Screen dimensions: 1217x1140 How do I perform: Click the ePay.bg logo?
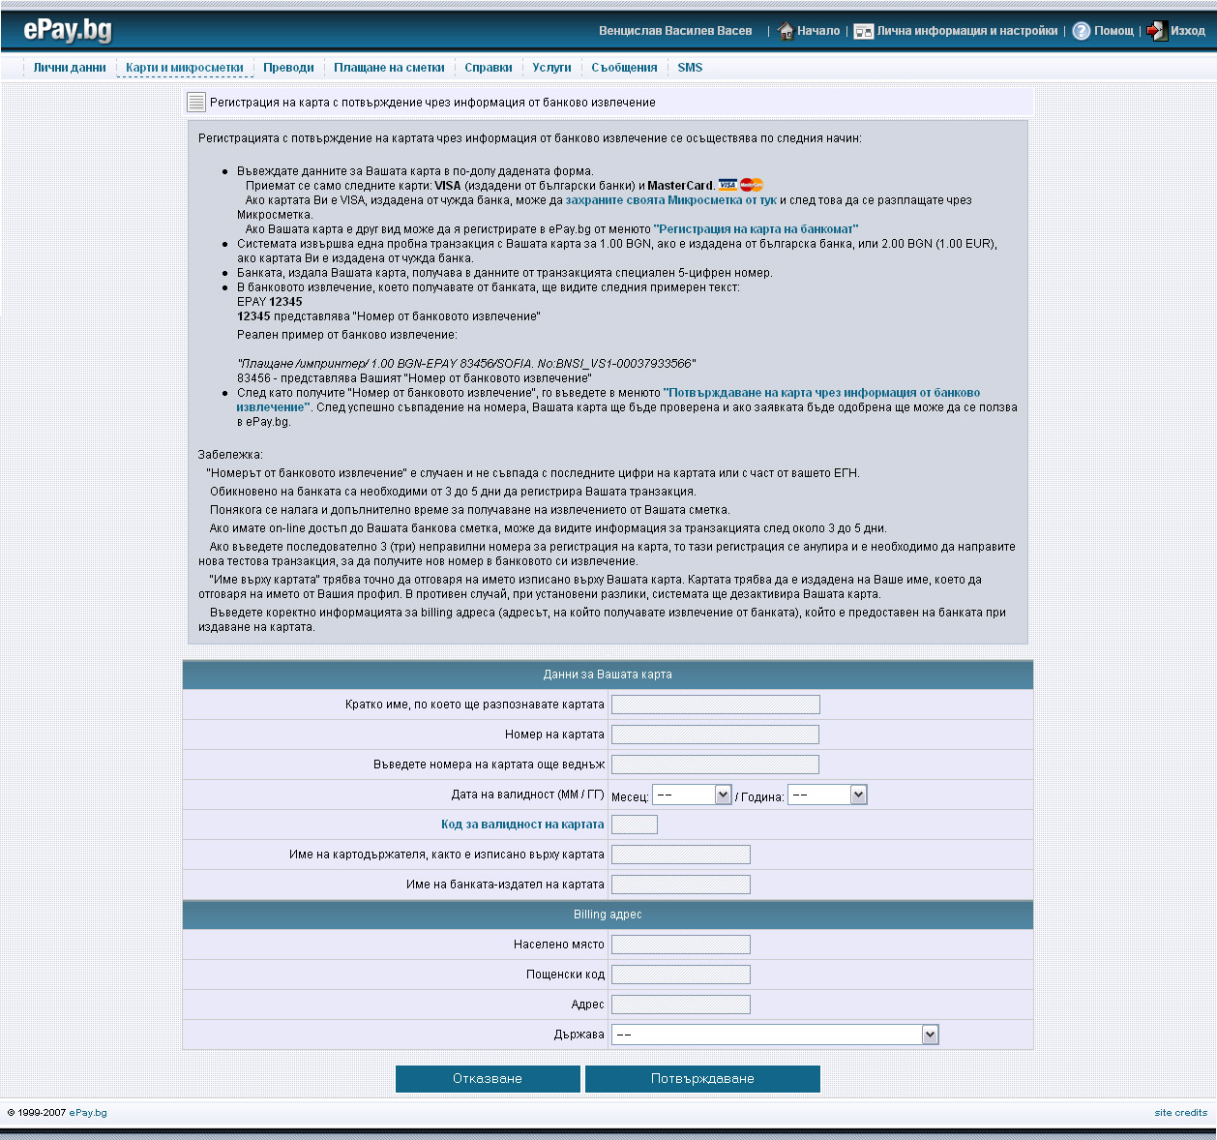pyautogui.click(x=68, y=30)
